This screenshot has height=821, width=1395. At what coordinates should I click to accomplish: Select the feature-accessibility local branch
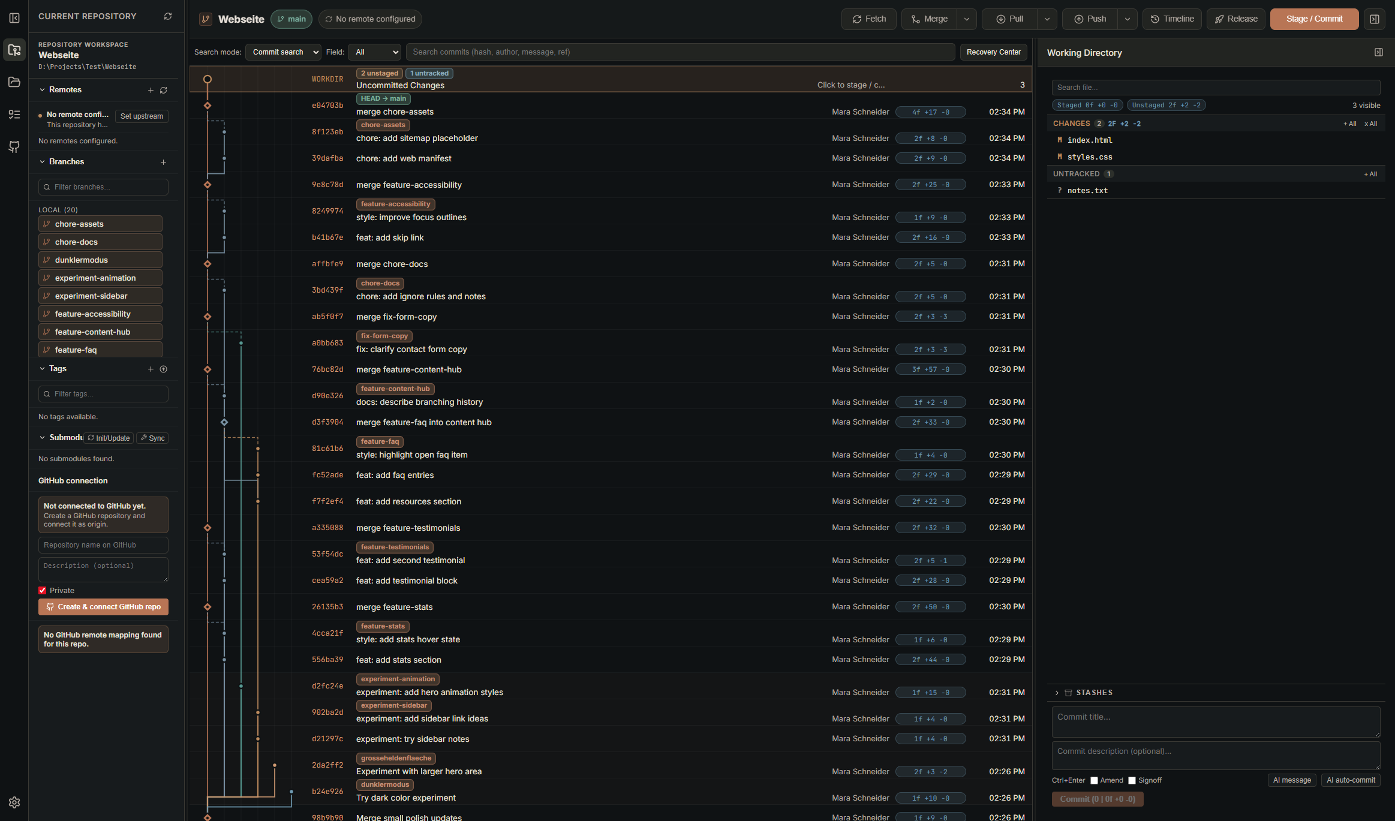(100, 314)
